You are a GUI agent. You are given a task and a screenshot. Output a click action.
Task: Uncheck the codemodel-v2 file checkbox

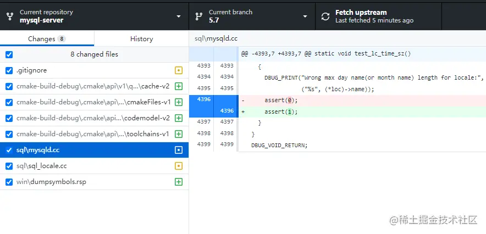pos(9,118)
